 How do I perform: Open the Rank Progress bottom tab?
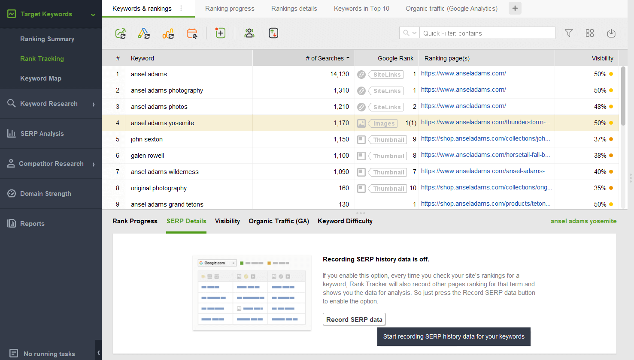coord(135,221)
